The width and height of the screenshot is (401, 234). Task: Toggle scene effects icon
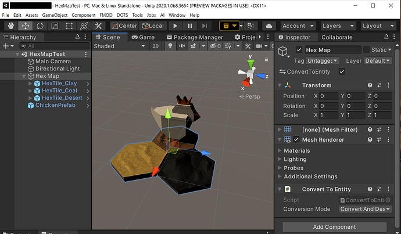(194, 46)
